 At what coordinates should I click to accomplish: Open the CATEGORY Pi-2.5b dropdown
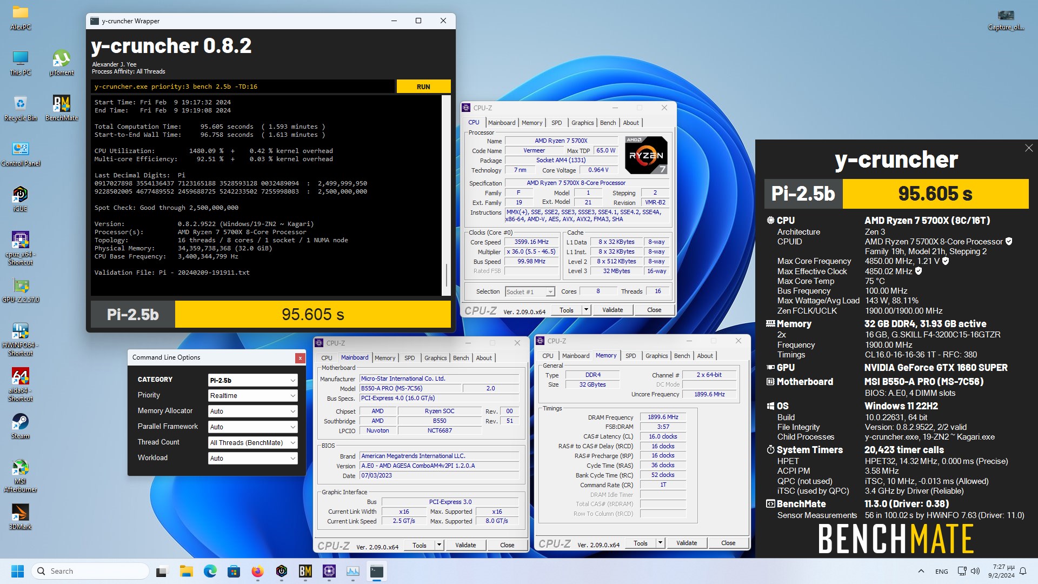252,380
